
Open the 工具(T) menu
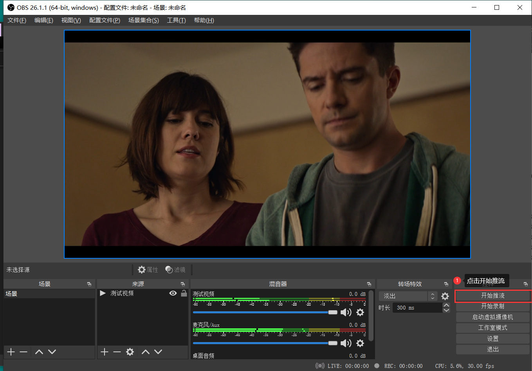click(177, 20)
